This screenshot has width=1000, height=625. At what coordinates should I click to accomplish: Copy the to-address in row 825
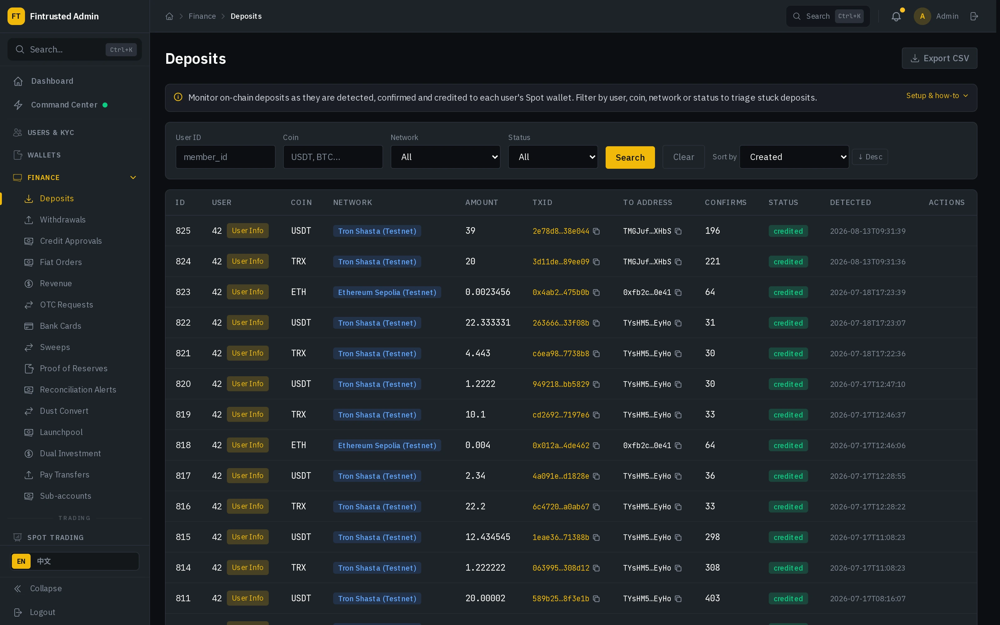pos(678,231)
